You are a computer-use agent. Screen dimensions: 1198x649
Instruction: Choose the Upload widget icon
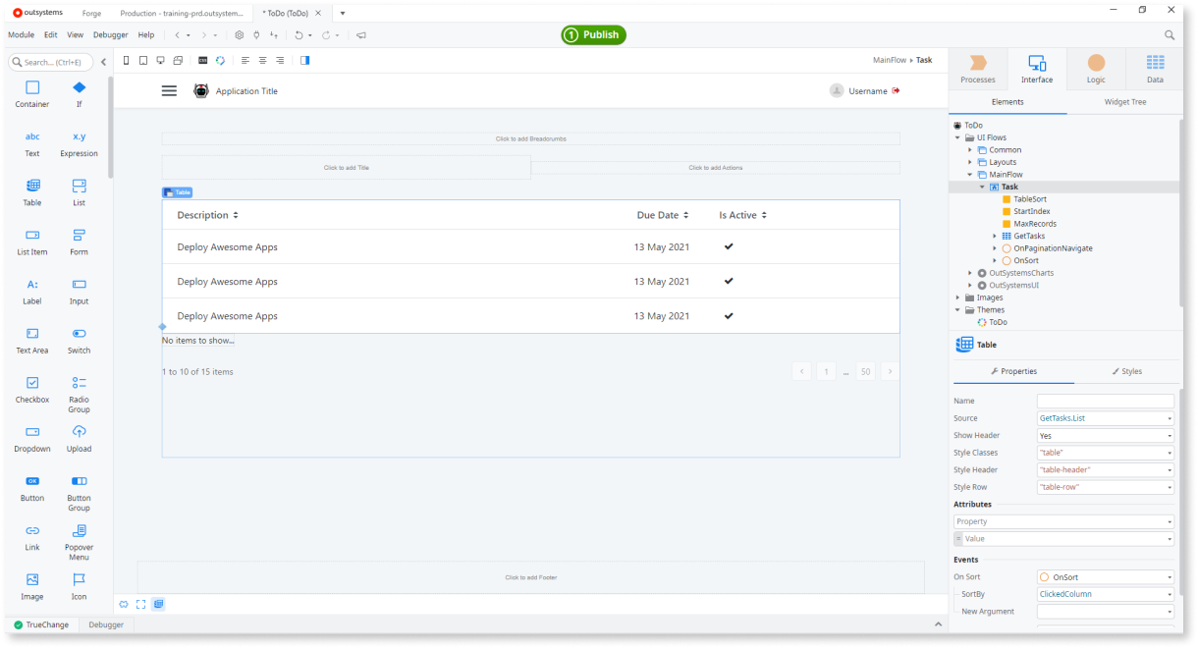(80, 432)
